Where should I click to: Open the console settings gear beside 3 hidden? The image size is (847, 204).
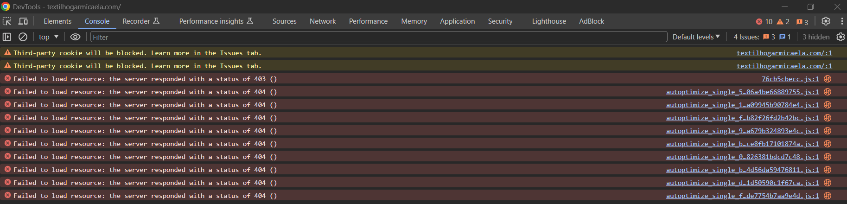(x=841, y=37)
